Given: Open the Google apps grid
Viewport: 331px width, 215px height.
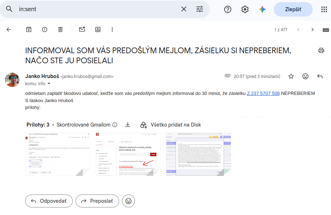Looking at the screenshot, I should pos(324,9).
